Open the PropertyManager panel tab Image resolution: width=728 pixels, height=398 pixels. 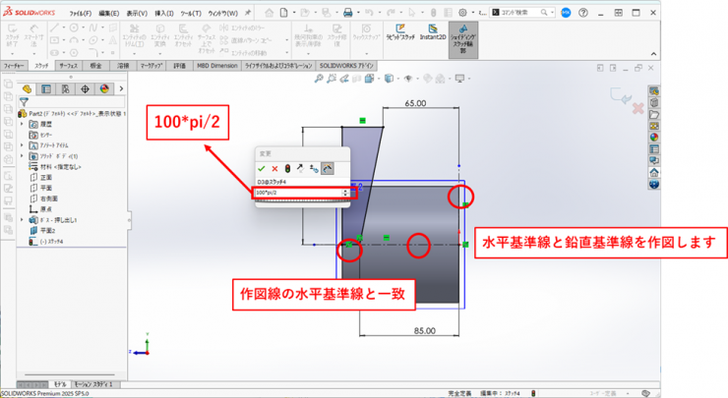click(46, 88)
